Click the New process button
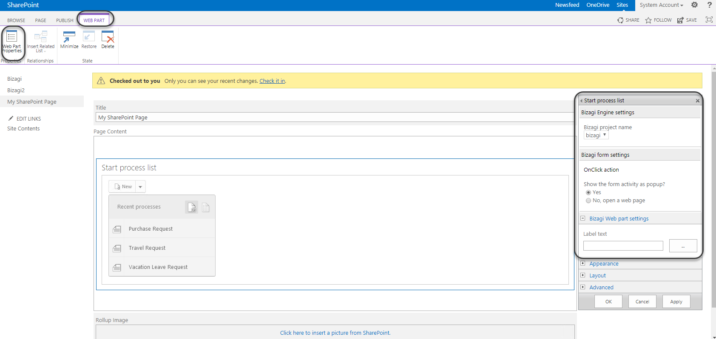Viewport: 716px width, 339px height. coord(122,186)
